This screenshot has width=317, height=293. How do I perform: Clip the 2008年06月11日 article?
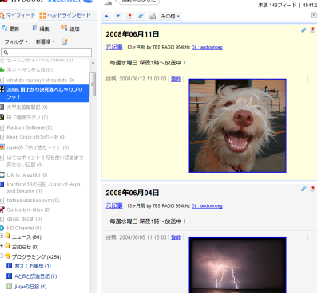coord(303,30)
